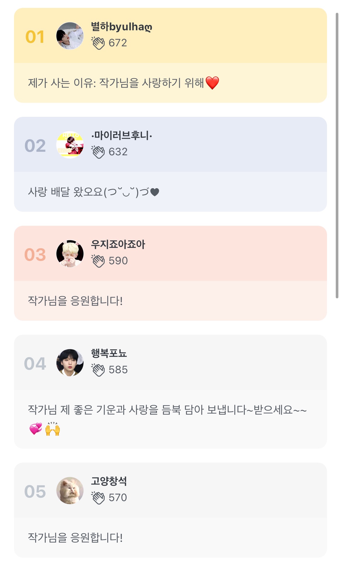Open 별하byulha's profile picture
This screenshot has width=341, height=564.
70,36
